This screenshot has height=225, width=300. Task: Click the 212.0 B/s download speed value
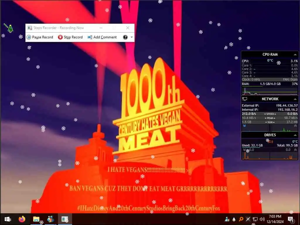(249, 114)
